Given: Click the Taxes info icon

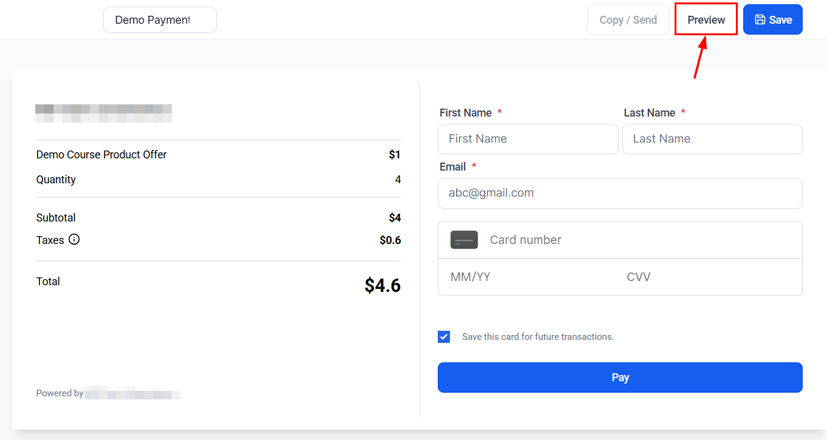Looking at the screenshot, I should (74, 240).
